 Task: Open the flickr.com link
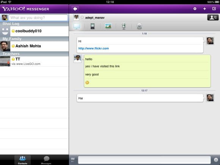(94, 49)
